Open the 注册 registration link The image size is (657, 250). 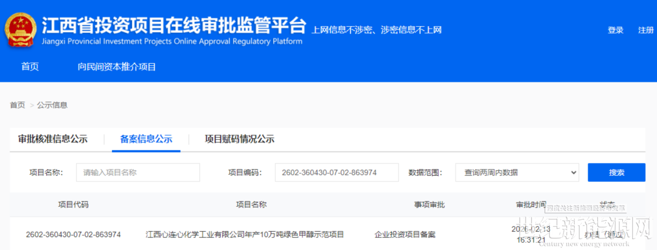point(645,30)
